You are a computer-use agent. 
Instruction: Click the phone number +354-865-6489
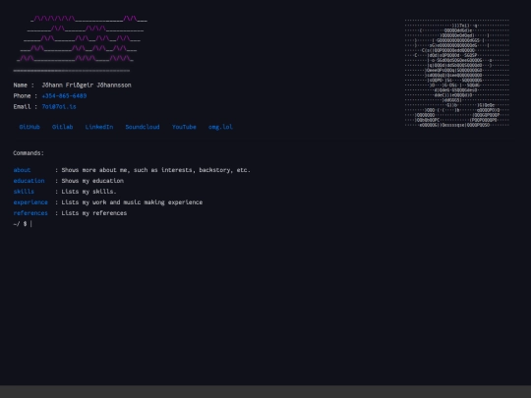point(64,95)
